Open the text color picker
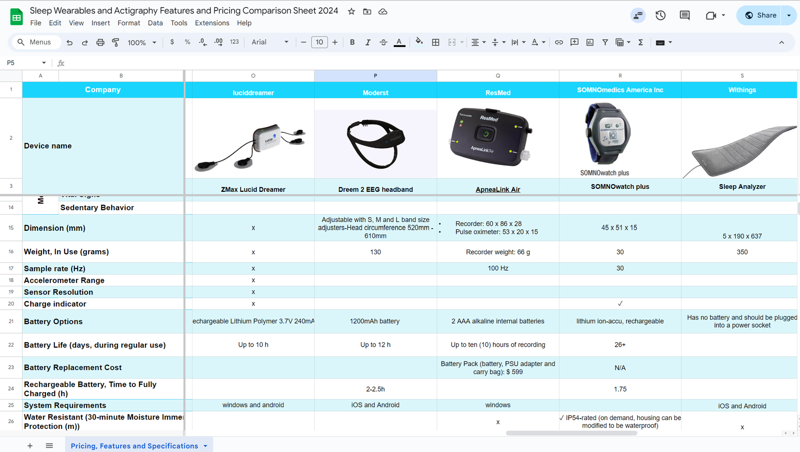This screenshot has height=452, width=800. coord(399,42)
